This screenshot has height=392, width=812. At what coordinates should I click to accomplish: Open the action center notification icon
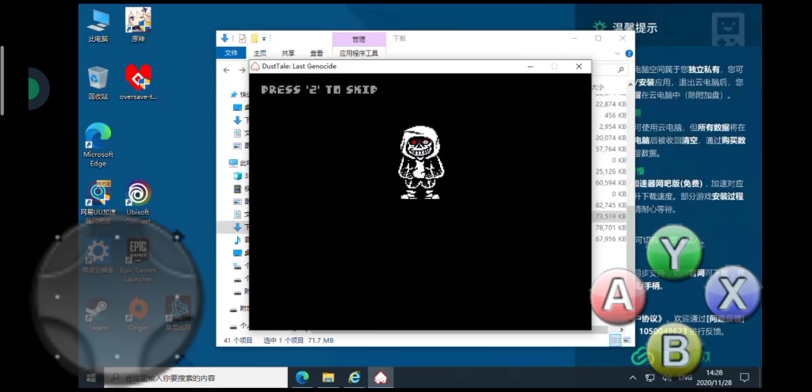coord(744,378)
